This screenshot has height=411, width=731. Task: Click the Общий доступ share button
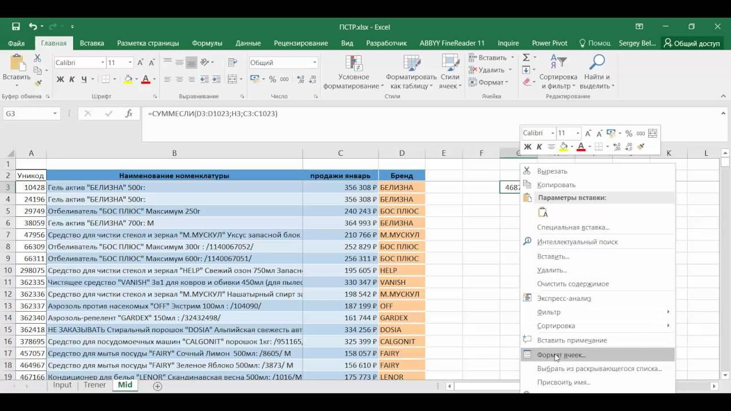pyautogui.click(x=691, y=43)
